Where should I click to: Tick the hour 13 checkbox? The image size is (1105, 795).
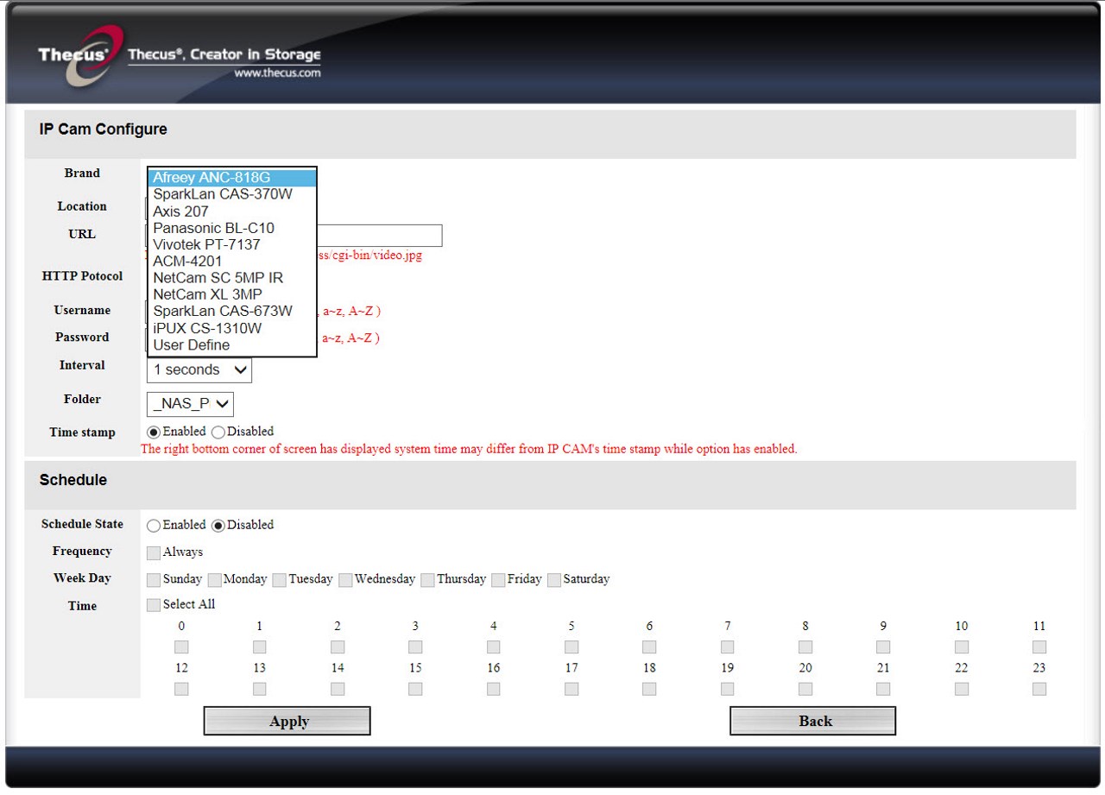(x=259, y=689)
